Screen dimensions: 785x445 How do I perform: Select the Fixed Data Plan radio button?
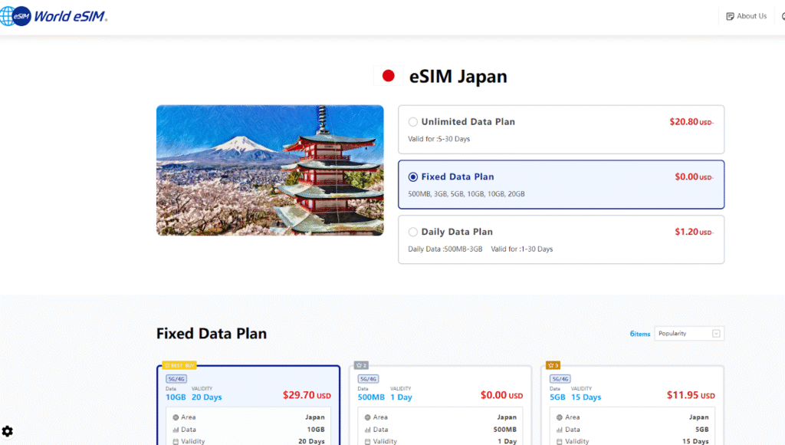tap(413, 177)
